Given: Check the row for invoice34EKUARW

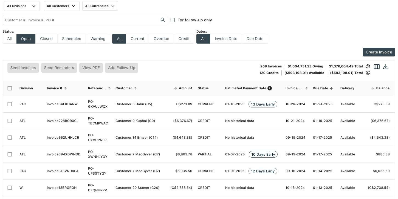Looking at the screenshot, I should click(10, 104).
